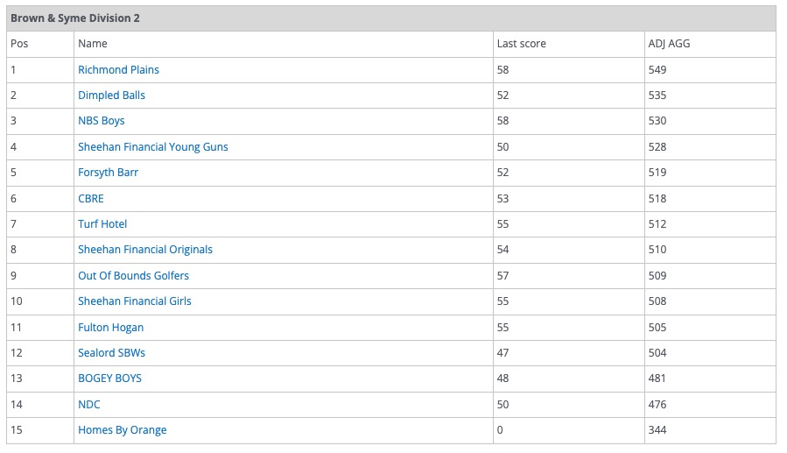
Task: Open the Richmond Plains team link
Action: click(118, 70)
